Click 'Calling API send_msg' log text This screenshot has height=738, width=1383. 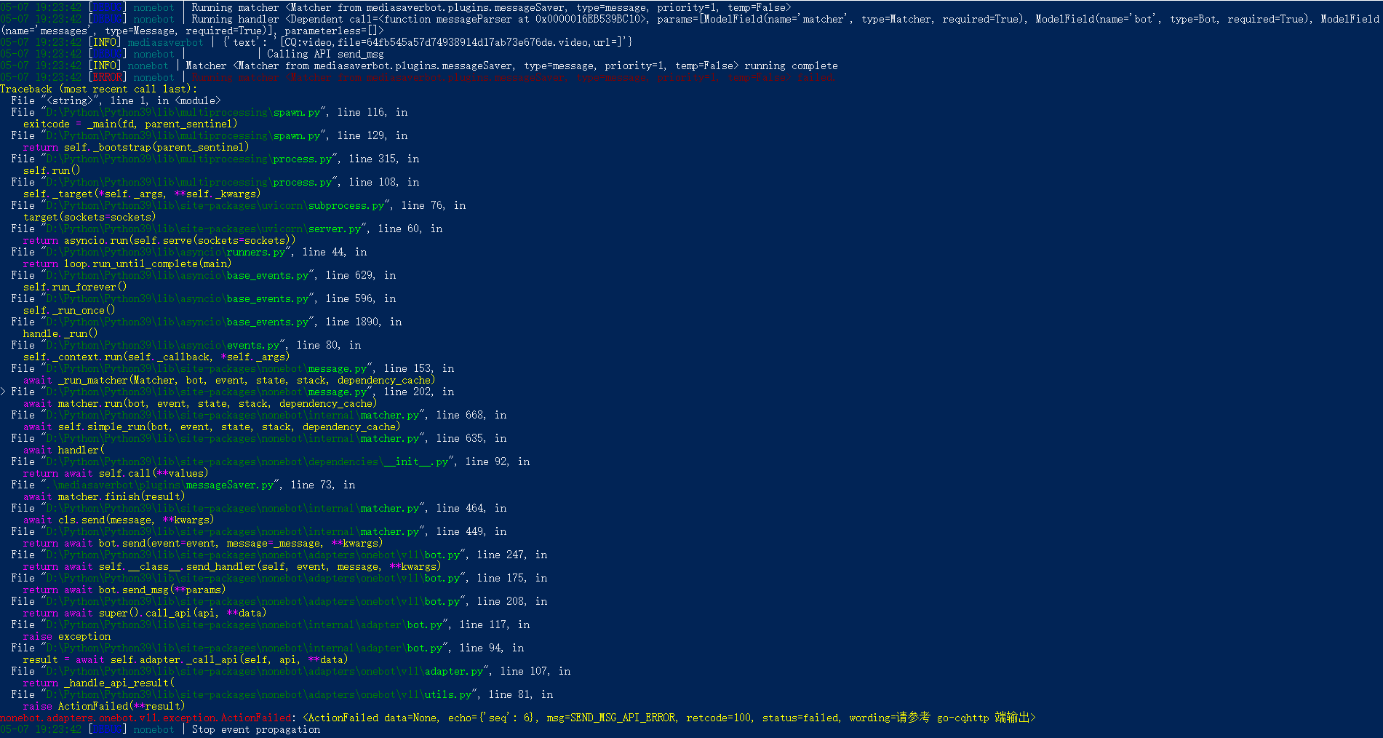(325, 54)
